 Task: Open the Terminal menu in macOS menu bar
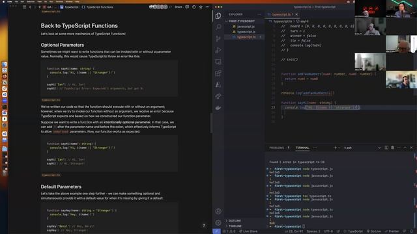tap(59, 1)
